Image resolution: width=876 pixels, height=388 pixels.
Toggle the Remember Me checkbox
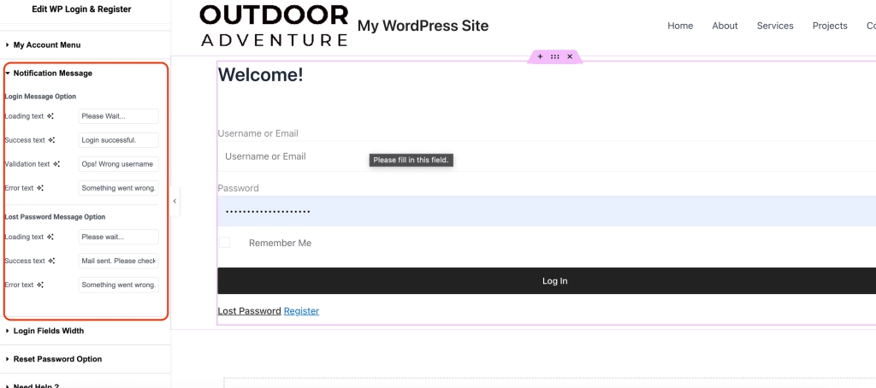click(x=224, y=243)
